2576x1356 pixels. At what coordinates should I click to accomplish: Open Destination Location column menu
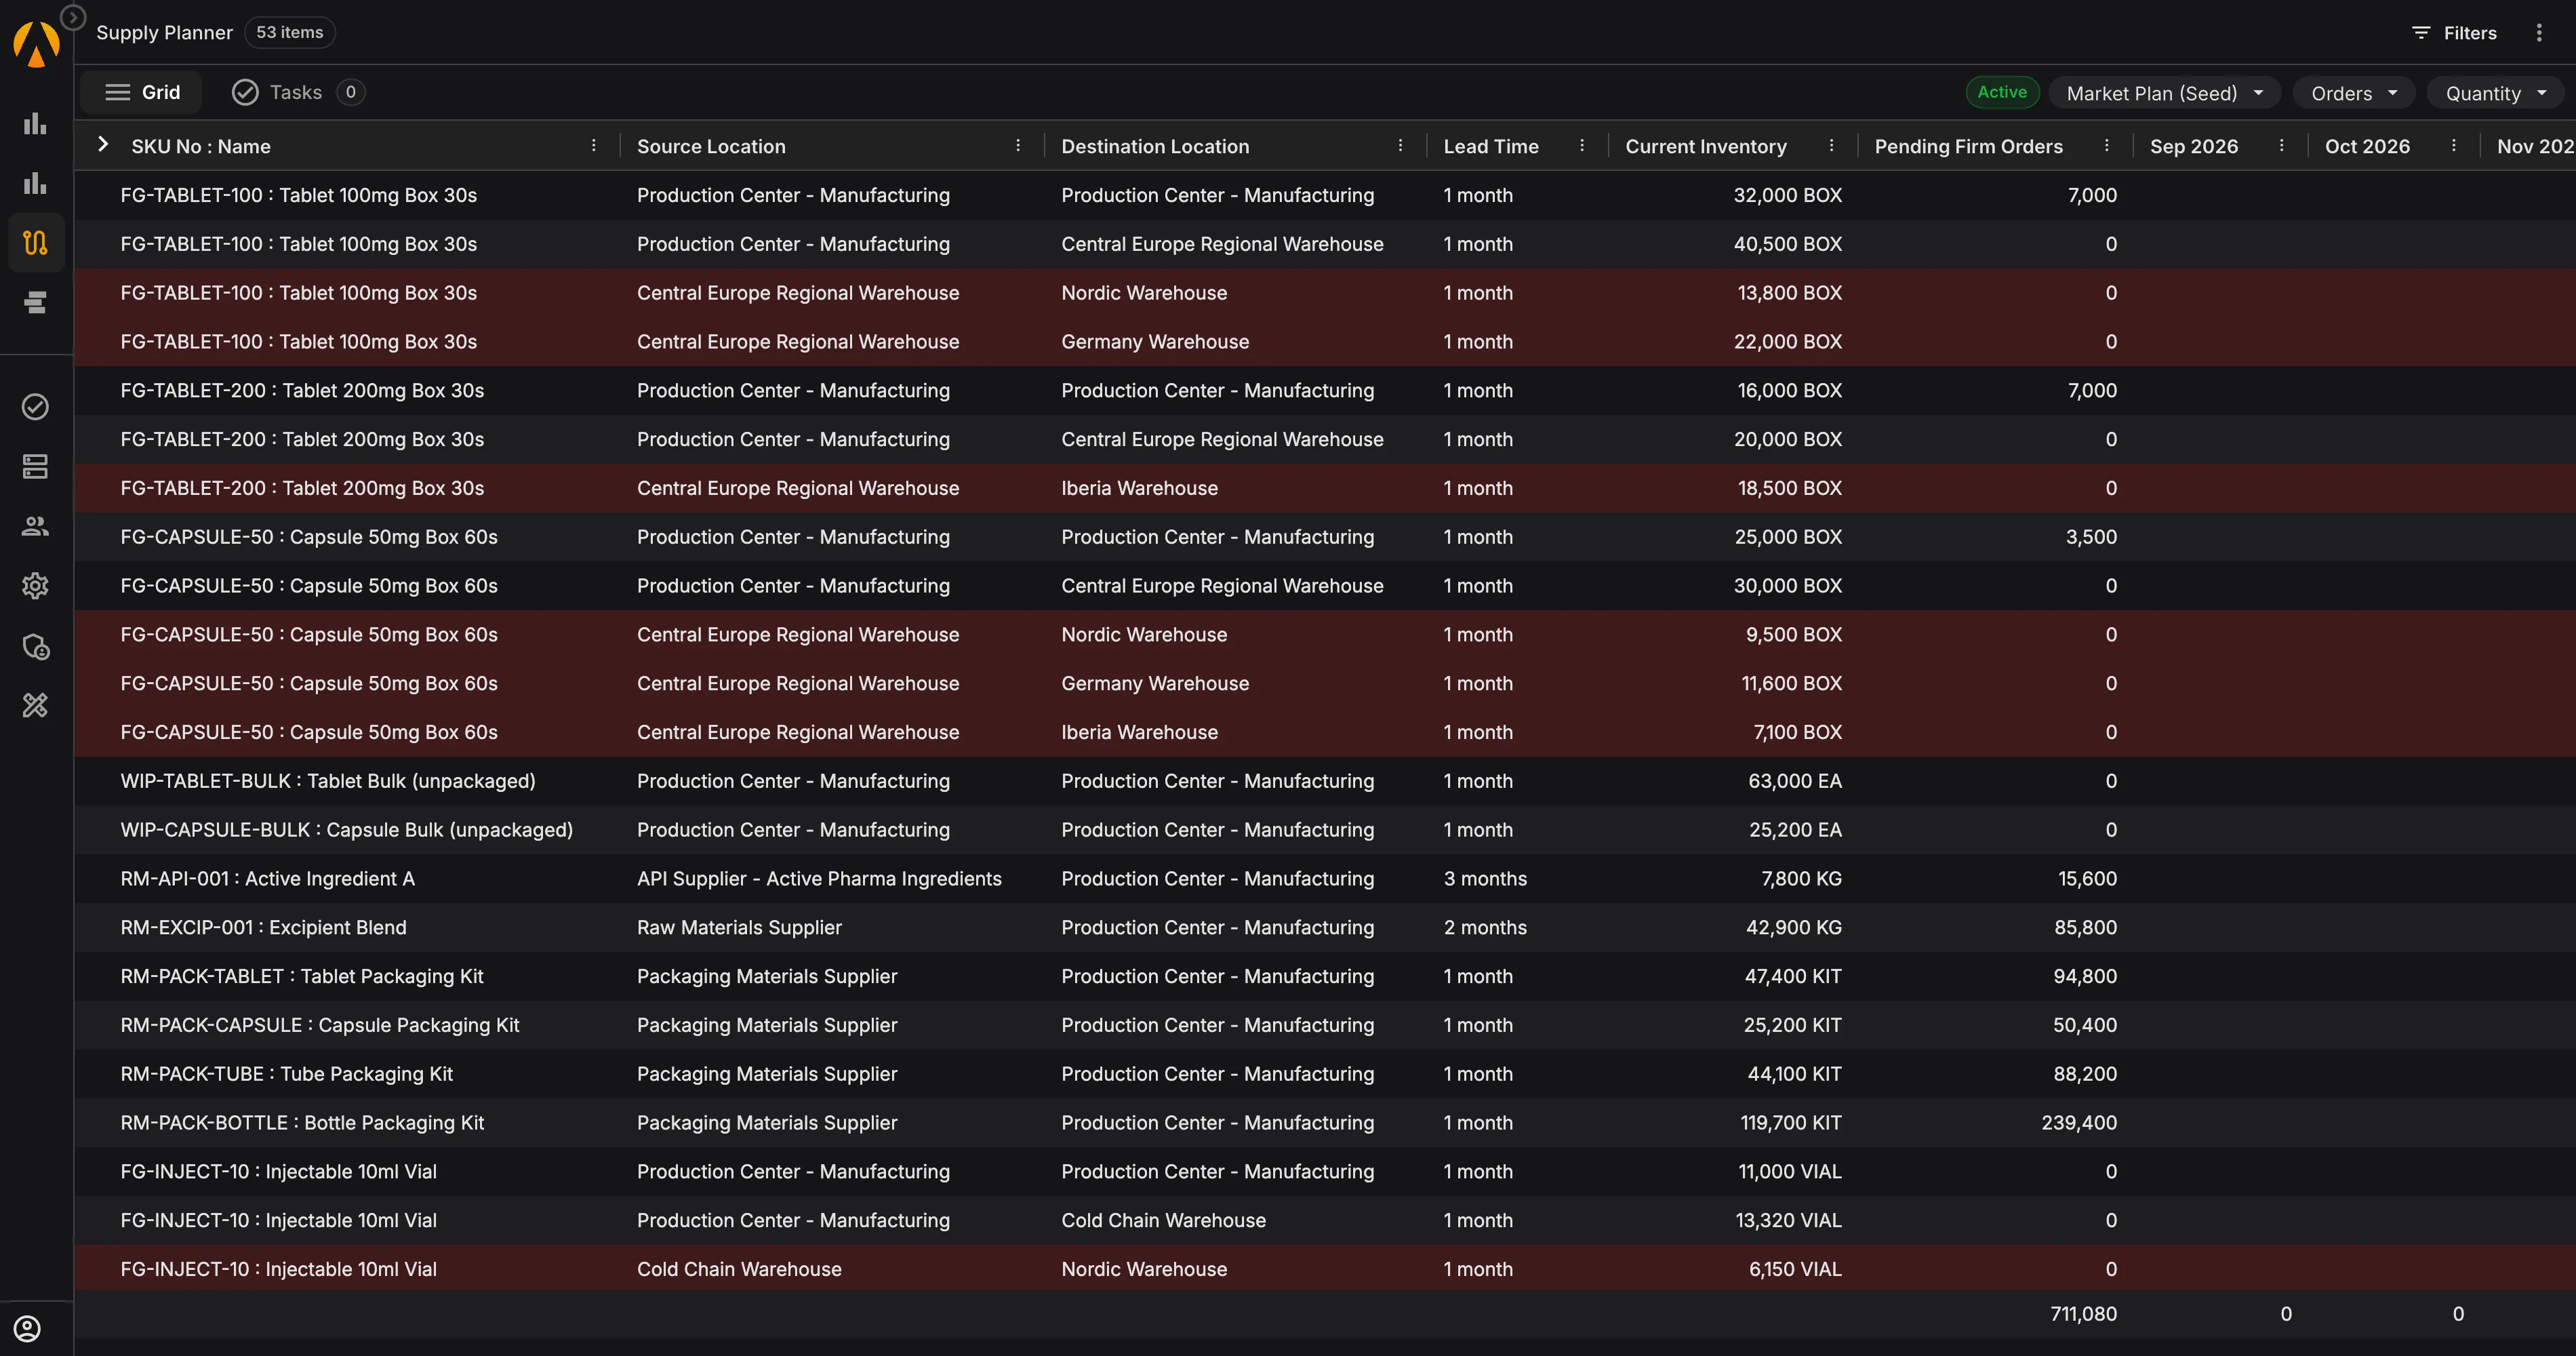1400,146
